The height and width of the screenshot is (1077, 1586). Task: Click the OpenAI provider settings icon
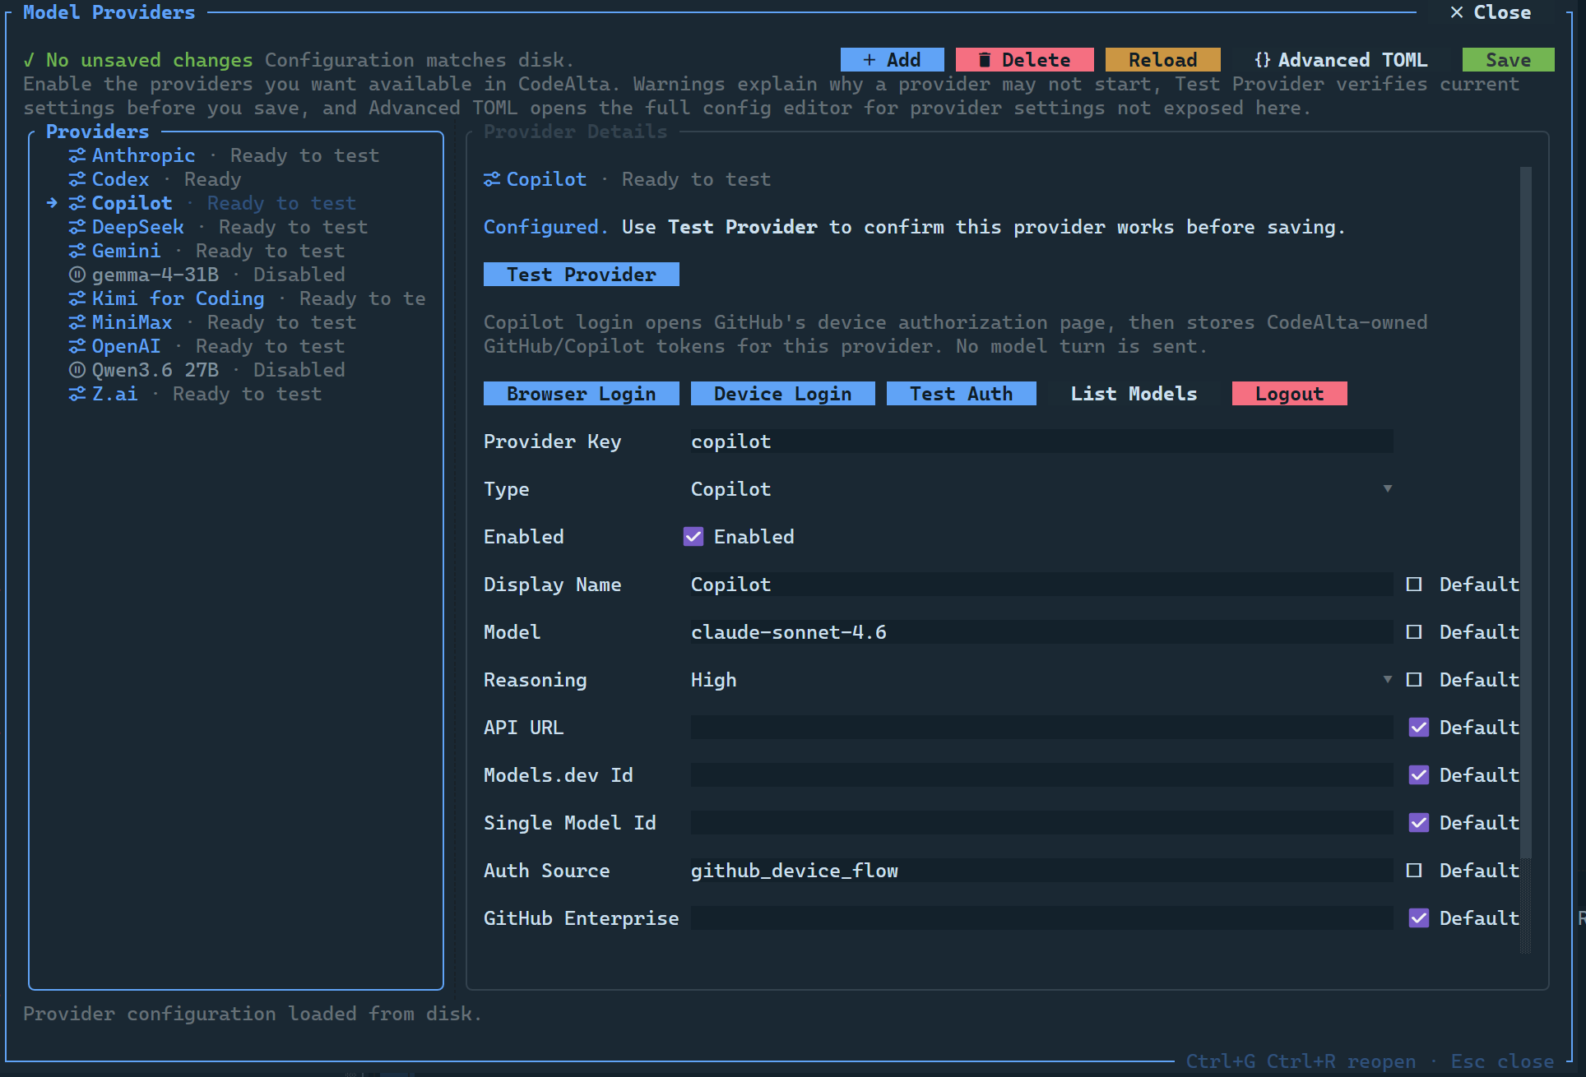(x=77, y=346)
